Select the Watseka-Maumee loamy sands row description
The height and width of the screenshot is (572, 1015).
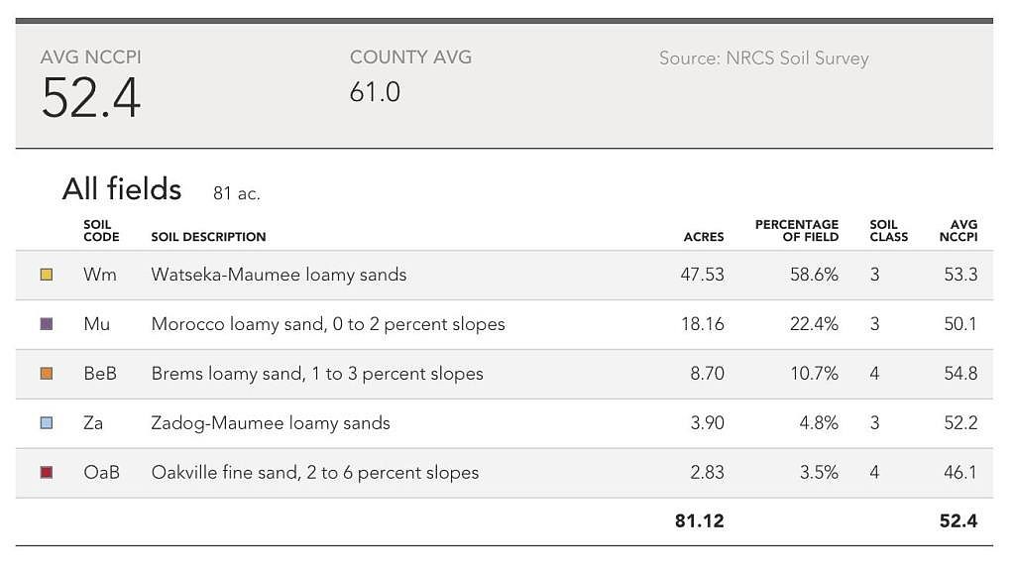click(279, 275)
